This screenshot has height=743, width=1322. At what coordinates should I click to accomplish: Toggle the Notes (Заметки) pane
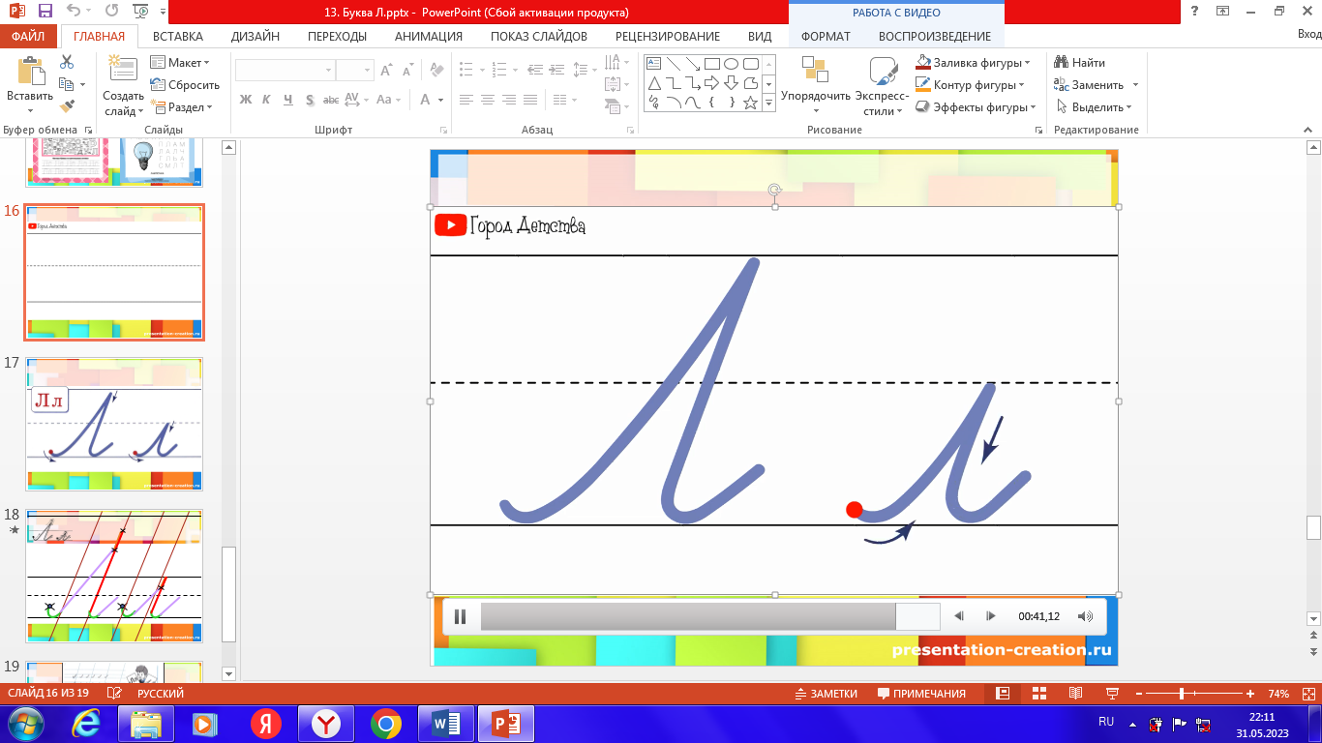pos(826,694)
